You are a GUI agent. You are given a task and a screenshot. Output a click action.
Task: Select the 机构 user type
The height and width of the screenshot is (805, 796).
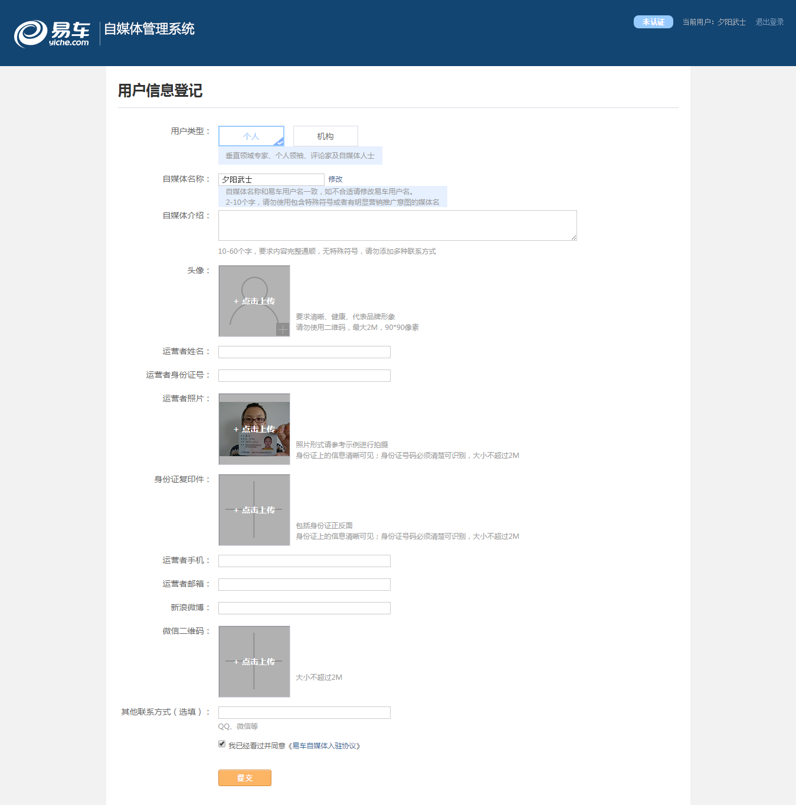(325, 136)
